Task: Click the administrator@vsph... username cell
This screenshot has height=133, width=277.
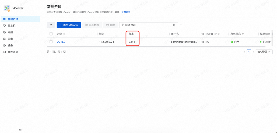Action: pyautogui.click(x=184, y=42)
